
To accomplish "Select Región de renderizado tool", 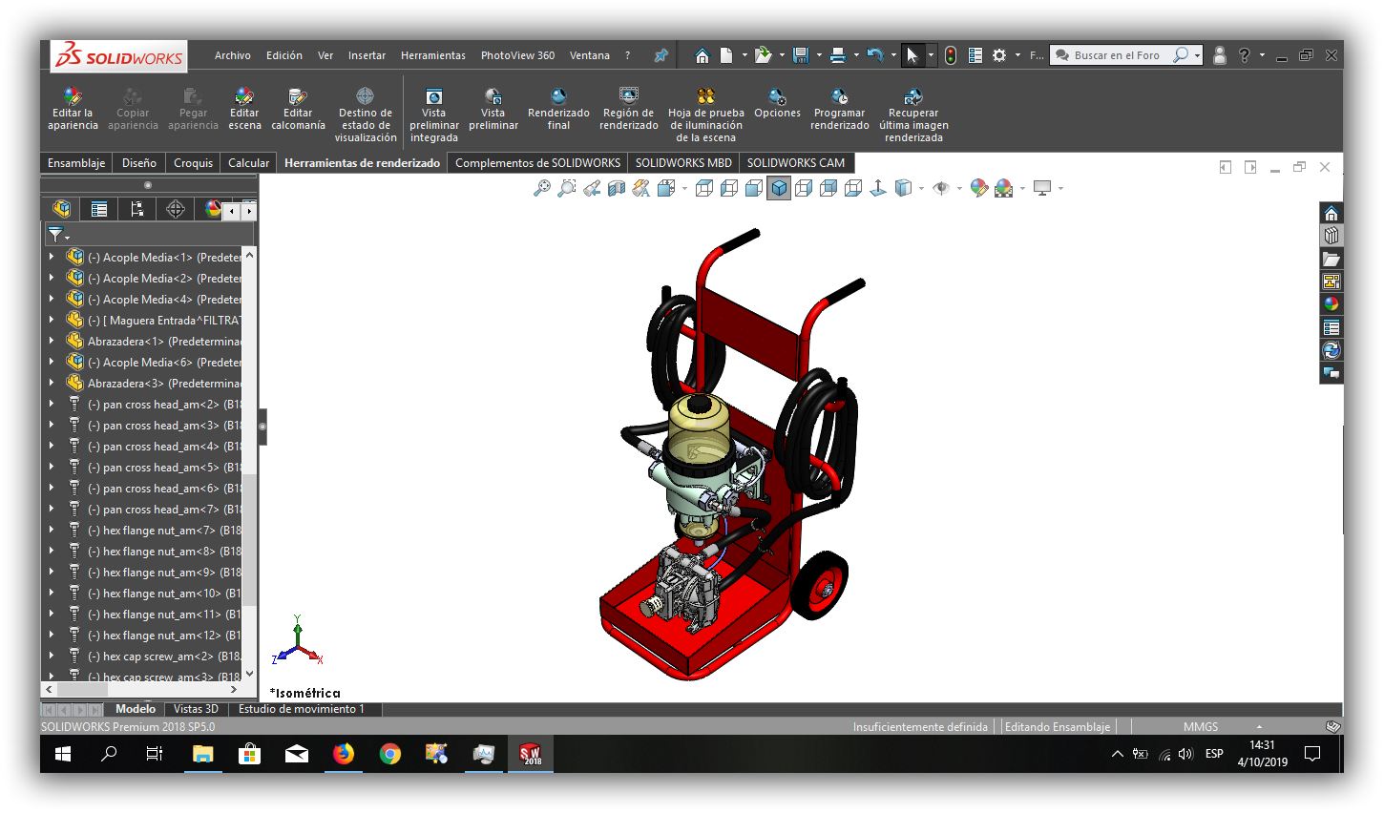I will pos(628,110).
